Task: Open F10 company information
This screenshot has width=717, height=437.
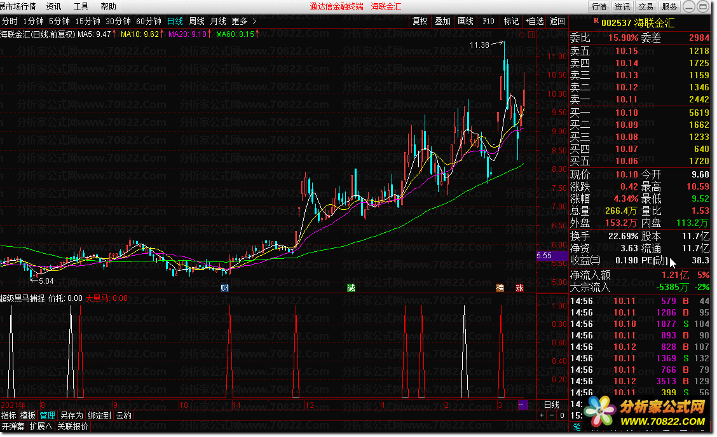Action: (x=488, y=21)
